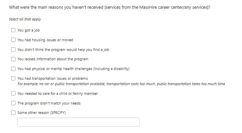The image size is (242, 133).
Task: Enable 'You lacked information about the program' checkbox
Action: [x=13, y=59]
